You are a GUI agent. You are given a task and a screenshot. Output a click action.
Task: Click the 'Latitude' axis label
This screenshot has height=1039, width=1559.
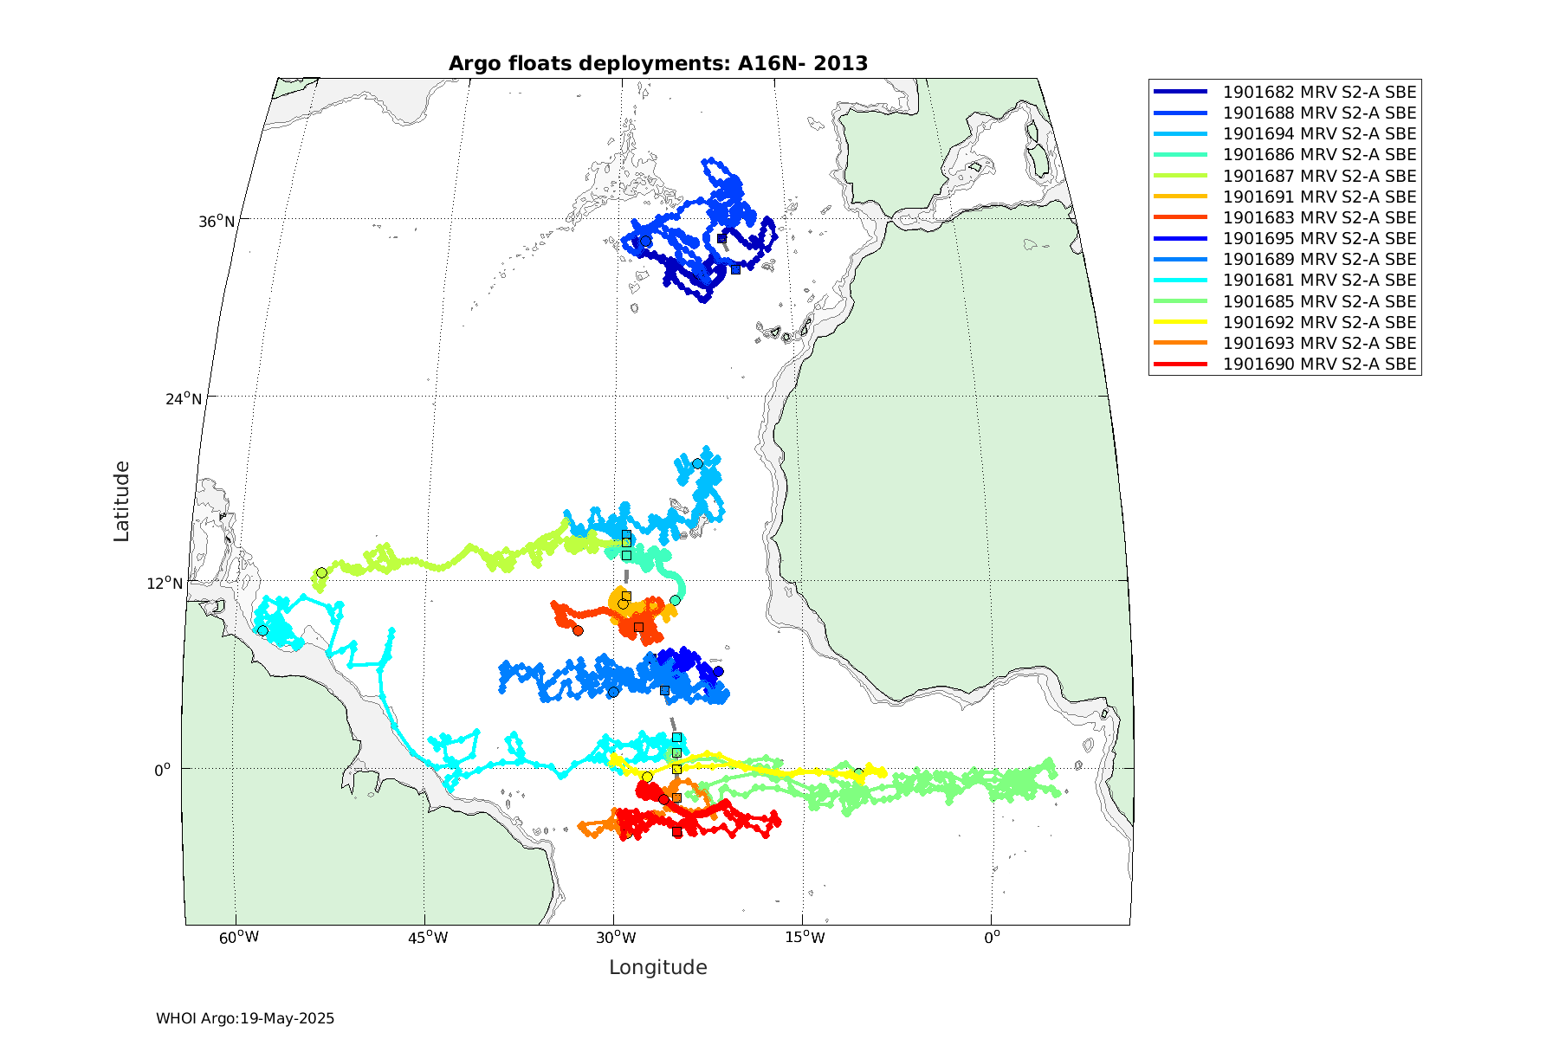point(121,502)
